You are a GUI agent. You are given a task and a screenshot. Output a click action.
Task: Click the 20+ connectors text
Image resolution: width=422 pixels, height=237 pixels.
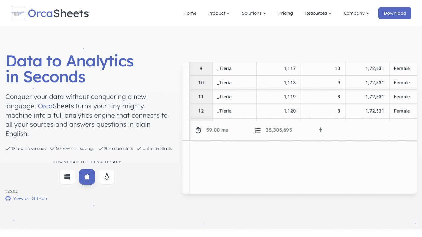[x=118, y=149]
